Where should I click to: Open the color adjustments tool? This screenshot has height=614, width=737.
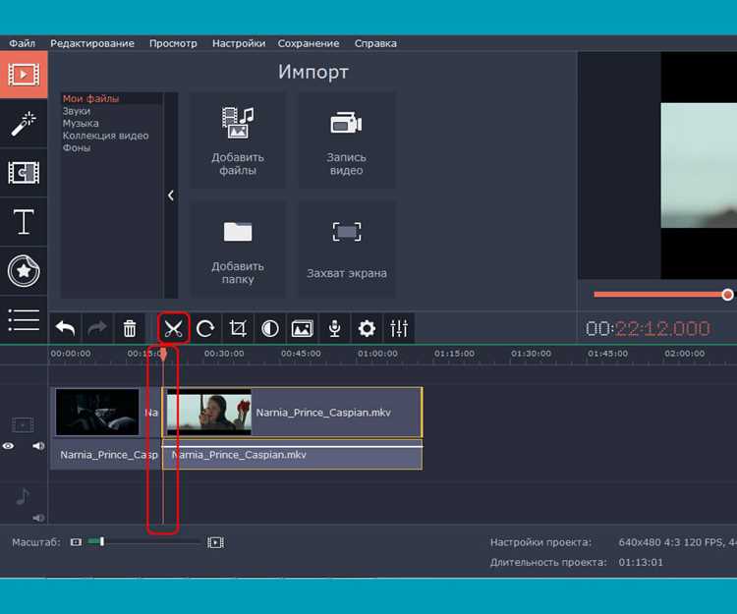pyautogui.click(x=270, y=328)
